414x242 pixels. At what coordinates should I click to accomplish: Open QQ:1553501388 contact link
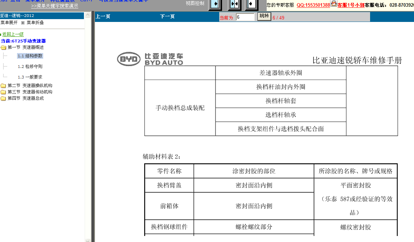click(313, 5)
